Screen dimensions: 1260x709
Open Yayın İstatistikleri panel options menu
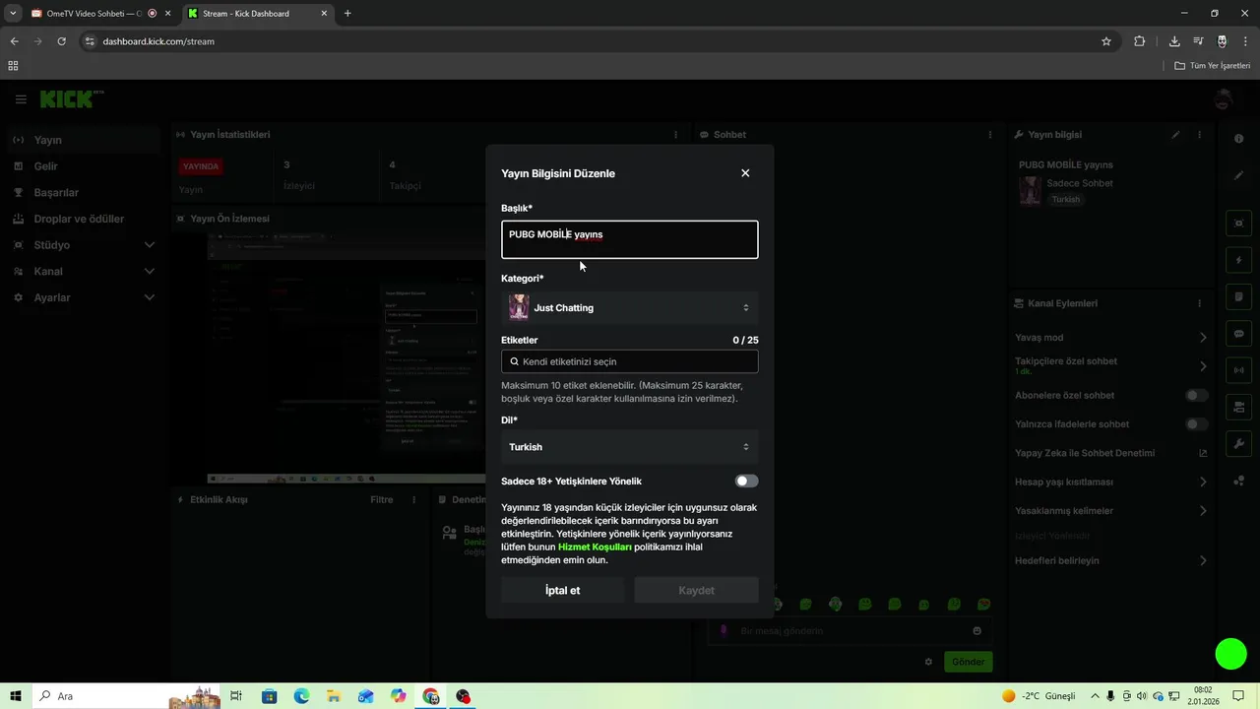pos(675,135)
